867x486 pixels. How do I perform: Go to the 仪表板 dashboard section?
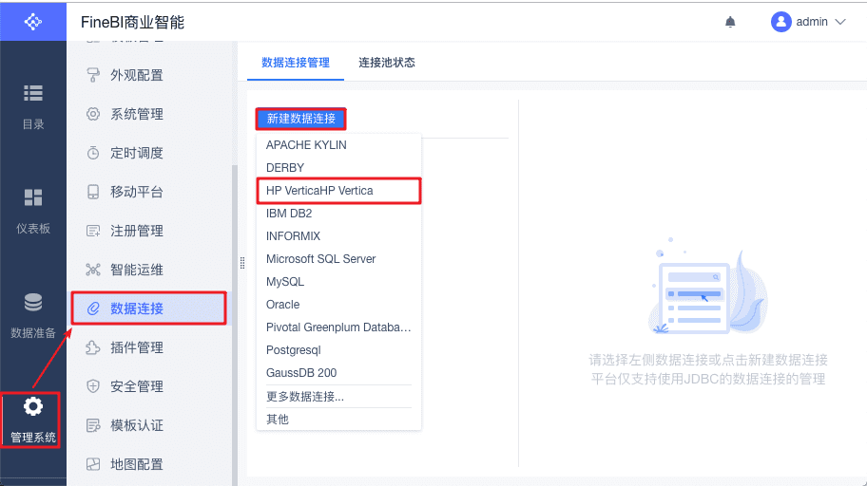click(x=33, y=210)
